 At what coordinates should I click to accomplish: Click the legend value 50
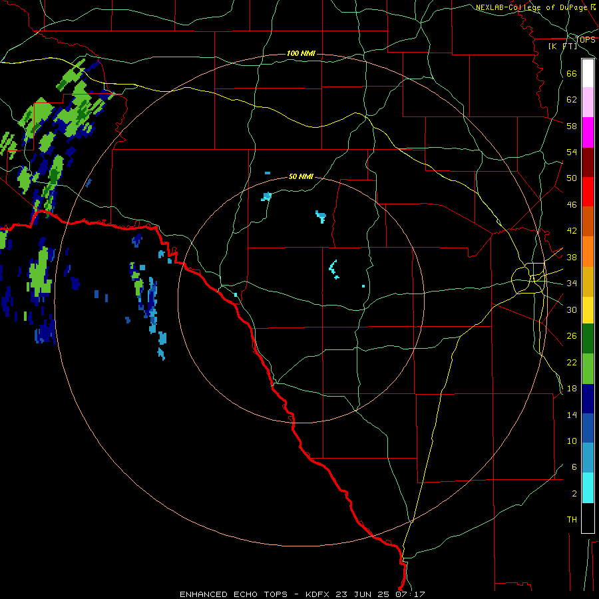tap(572, 178)
